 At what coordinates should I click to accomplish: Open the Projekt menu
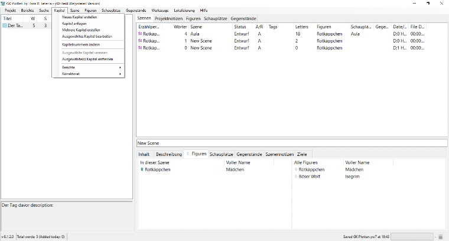(x=10, y=10)
